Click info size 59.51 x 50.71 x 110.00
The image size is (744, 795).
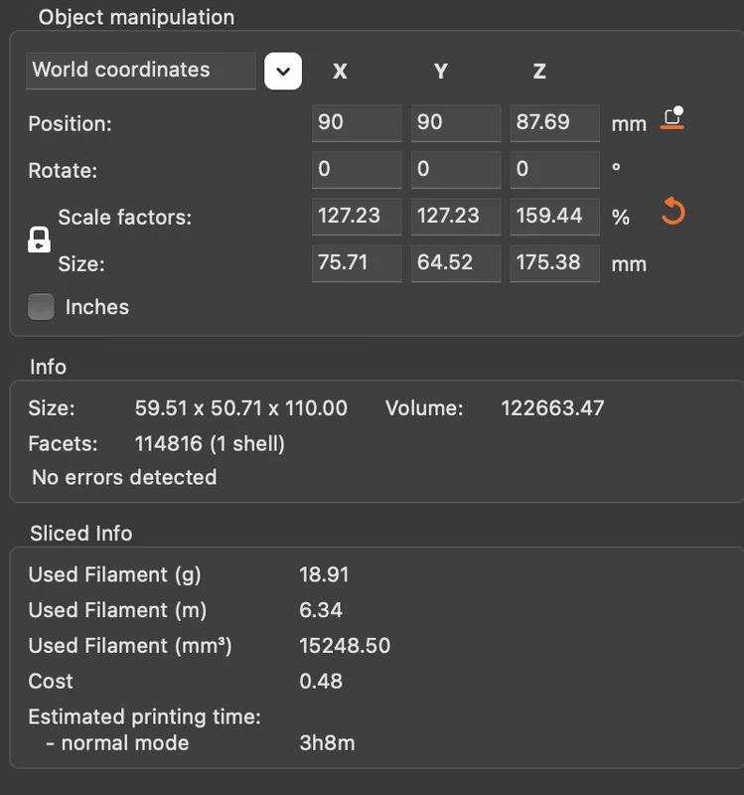coord(240,408)
